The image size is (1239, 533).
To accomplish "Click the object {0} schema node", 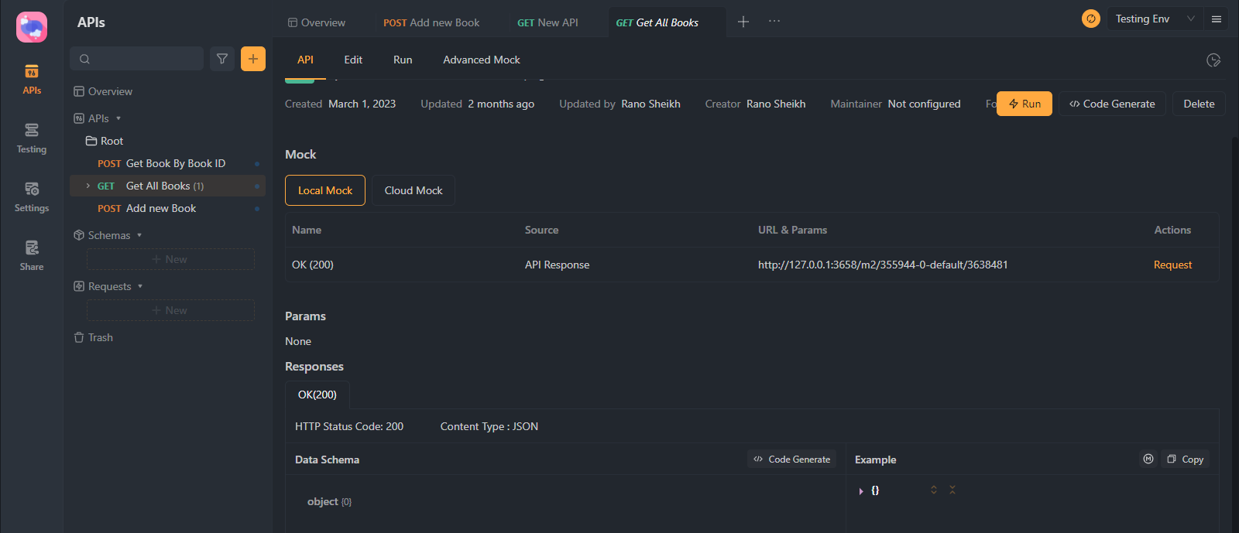I will [329, 501].
